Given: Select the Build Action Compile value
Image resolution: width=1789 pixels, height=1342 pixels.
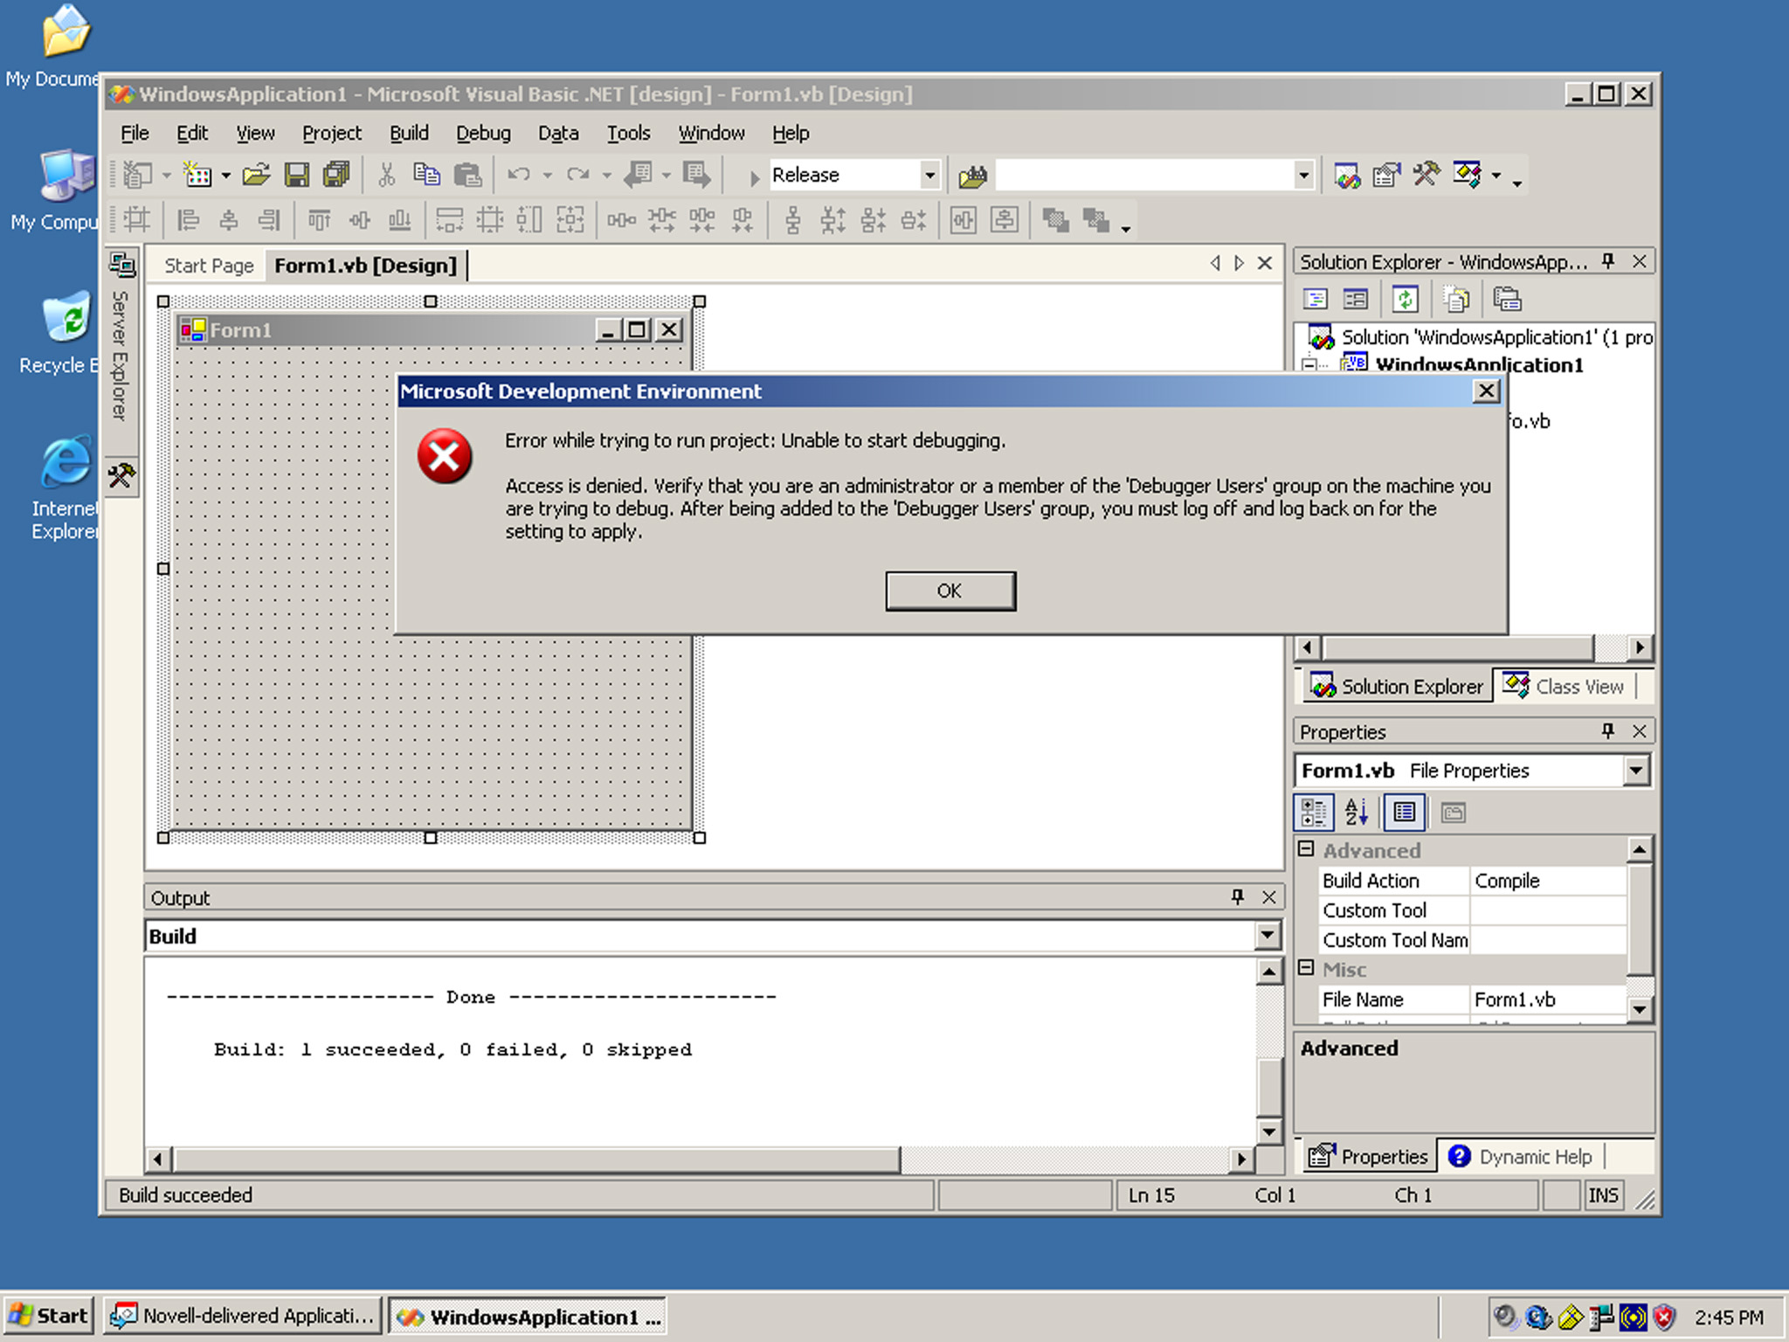Looking at the screenshot, I should click(1548, 881).
